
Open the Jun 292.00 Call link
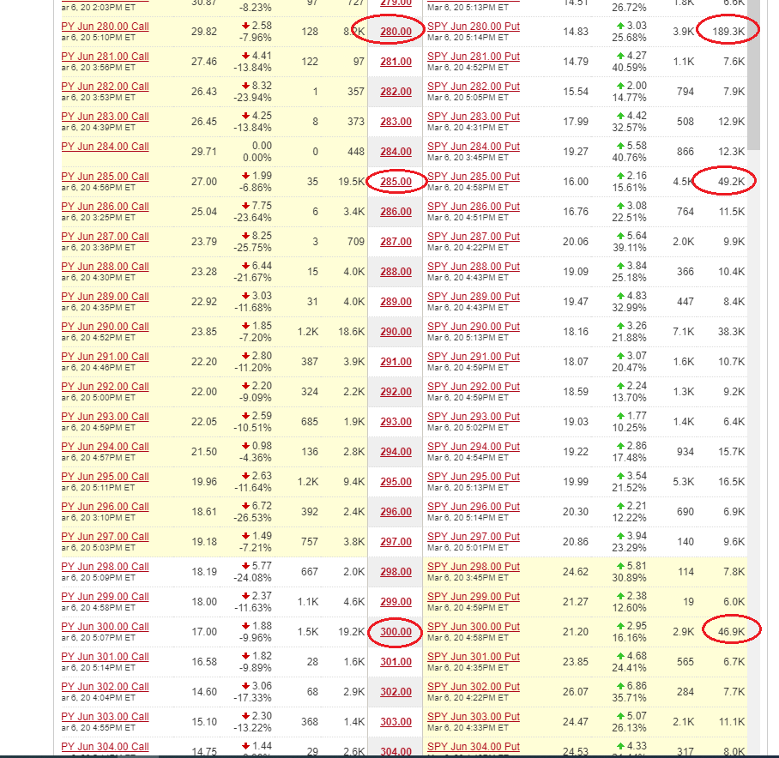[x=105, y=386]
